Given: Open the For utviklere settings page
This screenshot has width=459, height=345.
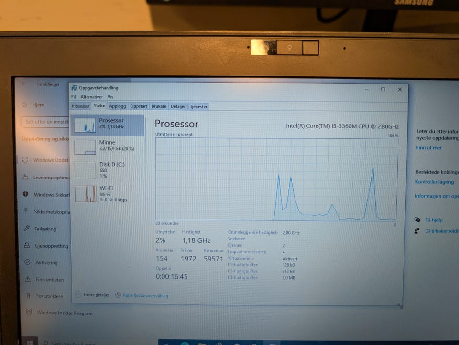Looking at the screenshot, I should tap(49, 296).
